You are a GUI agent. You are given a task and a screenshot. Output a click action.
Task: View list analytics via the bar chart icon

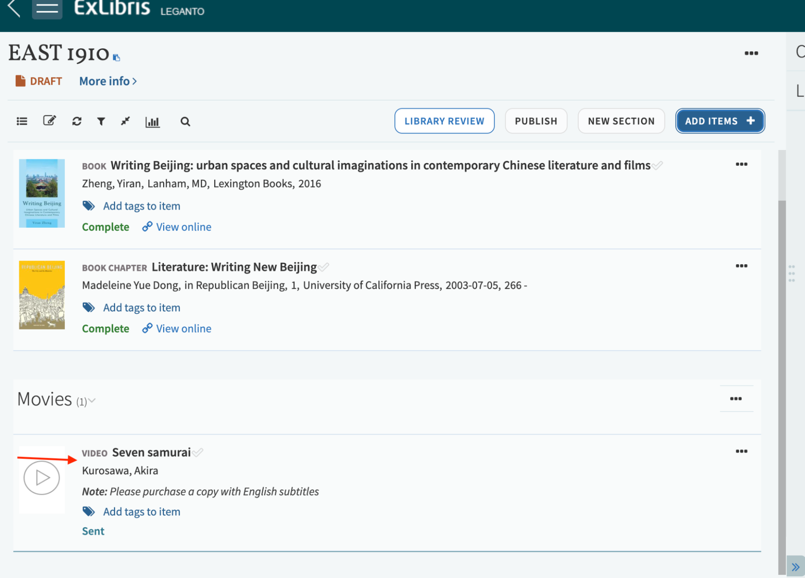[x=153, y=121]
